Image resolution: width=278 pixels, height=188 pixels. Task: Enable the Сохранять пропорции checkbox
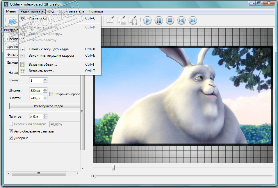[x=51, y=94]
